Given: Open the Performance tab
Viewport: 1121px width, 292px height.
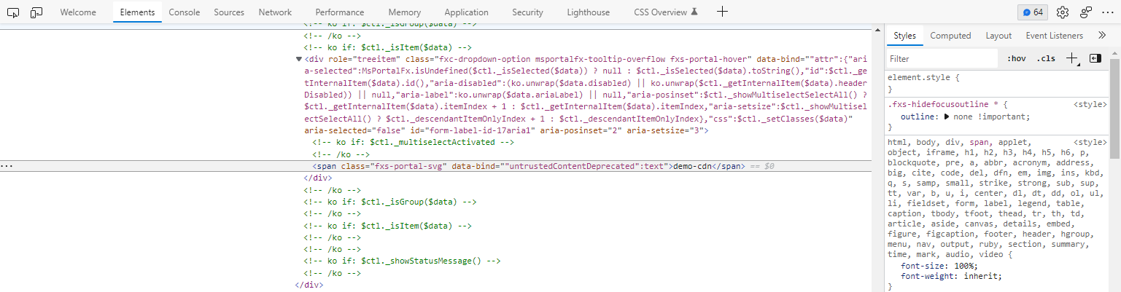Looking at the screenshot, I should (340, 12).
